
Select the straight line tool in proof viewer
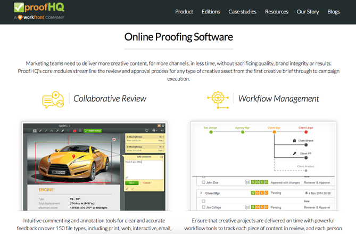coord(46,131)
